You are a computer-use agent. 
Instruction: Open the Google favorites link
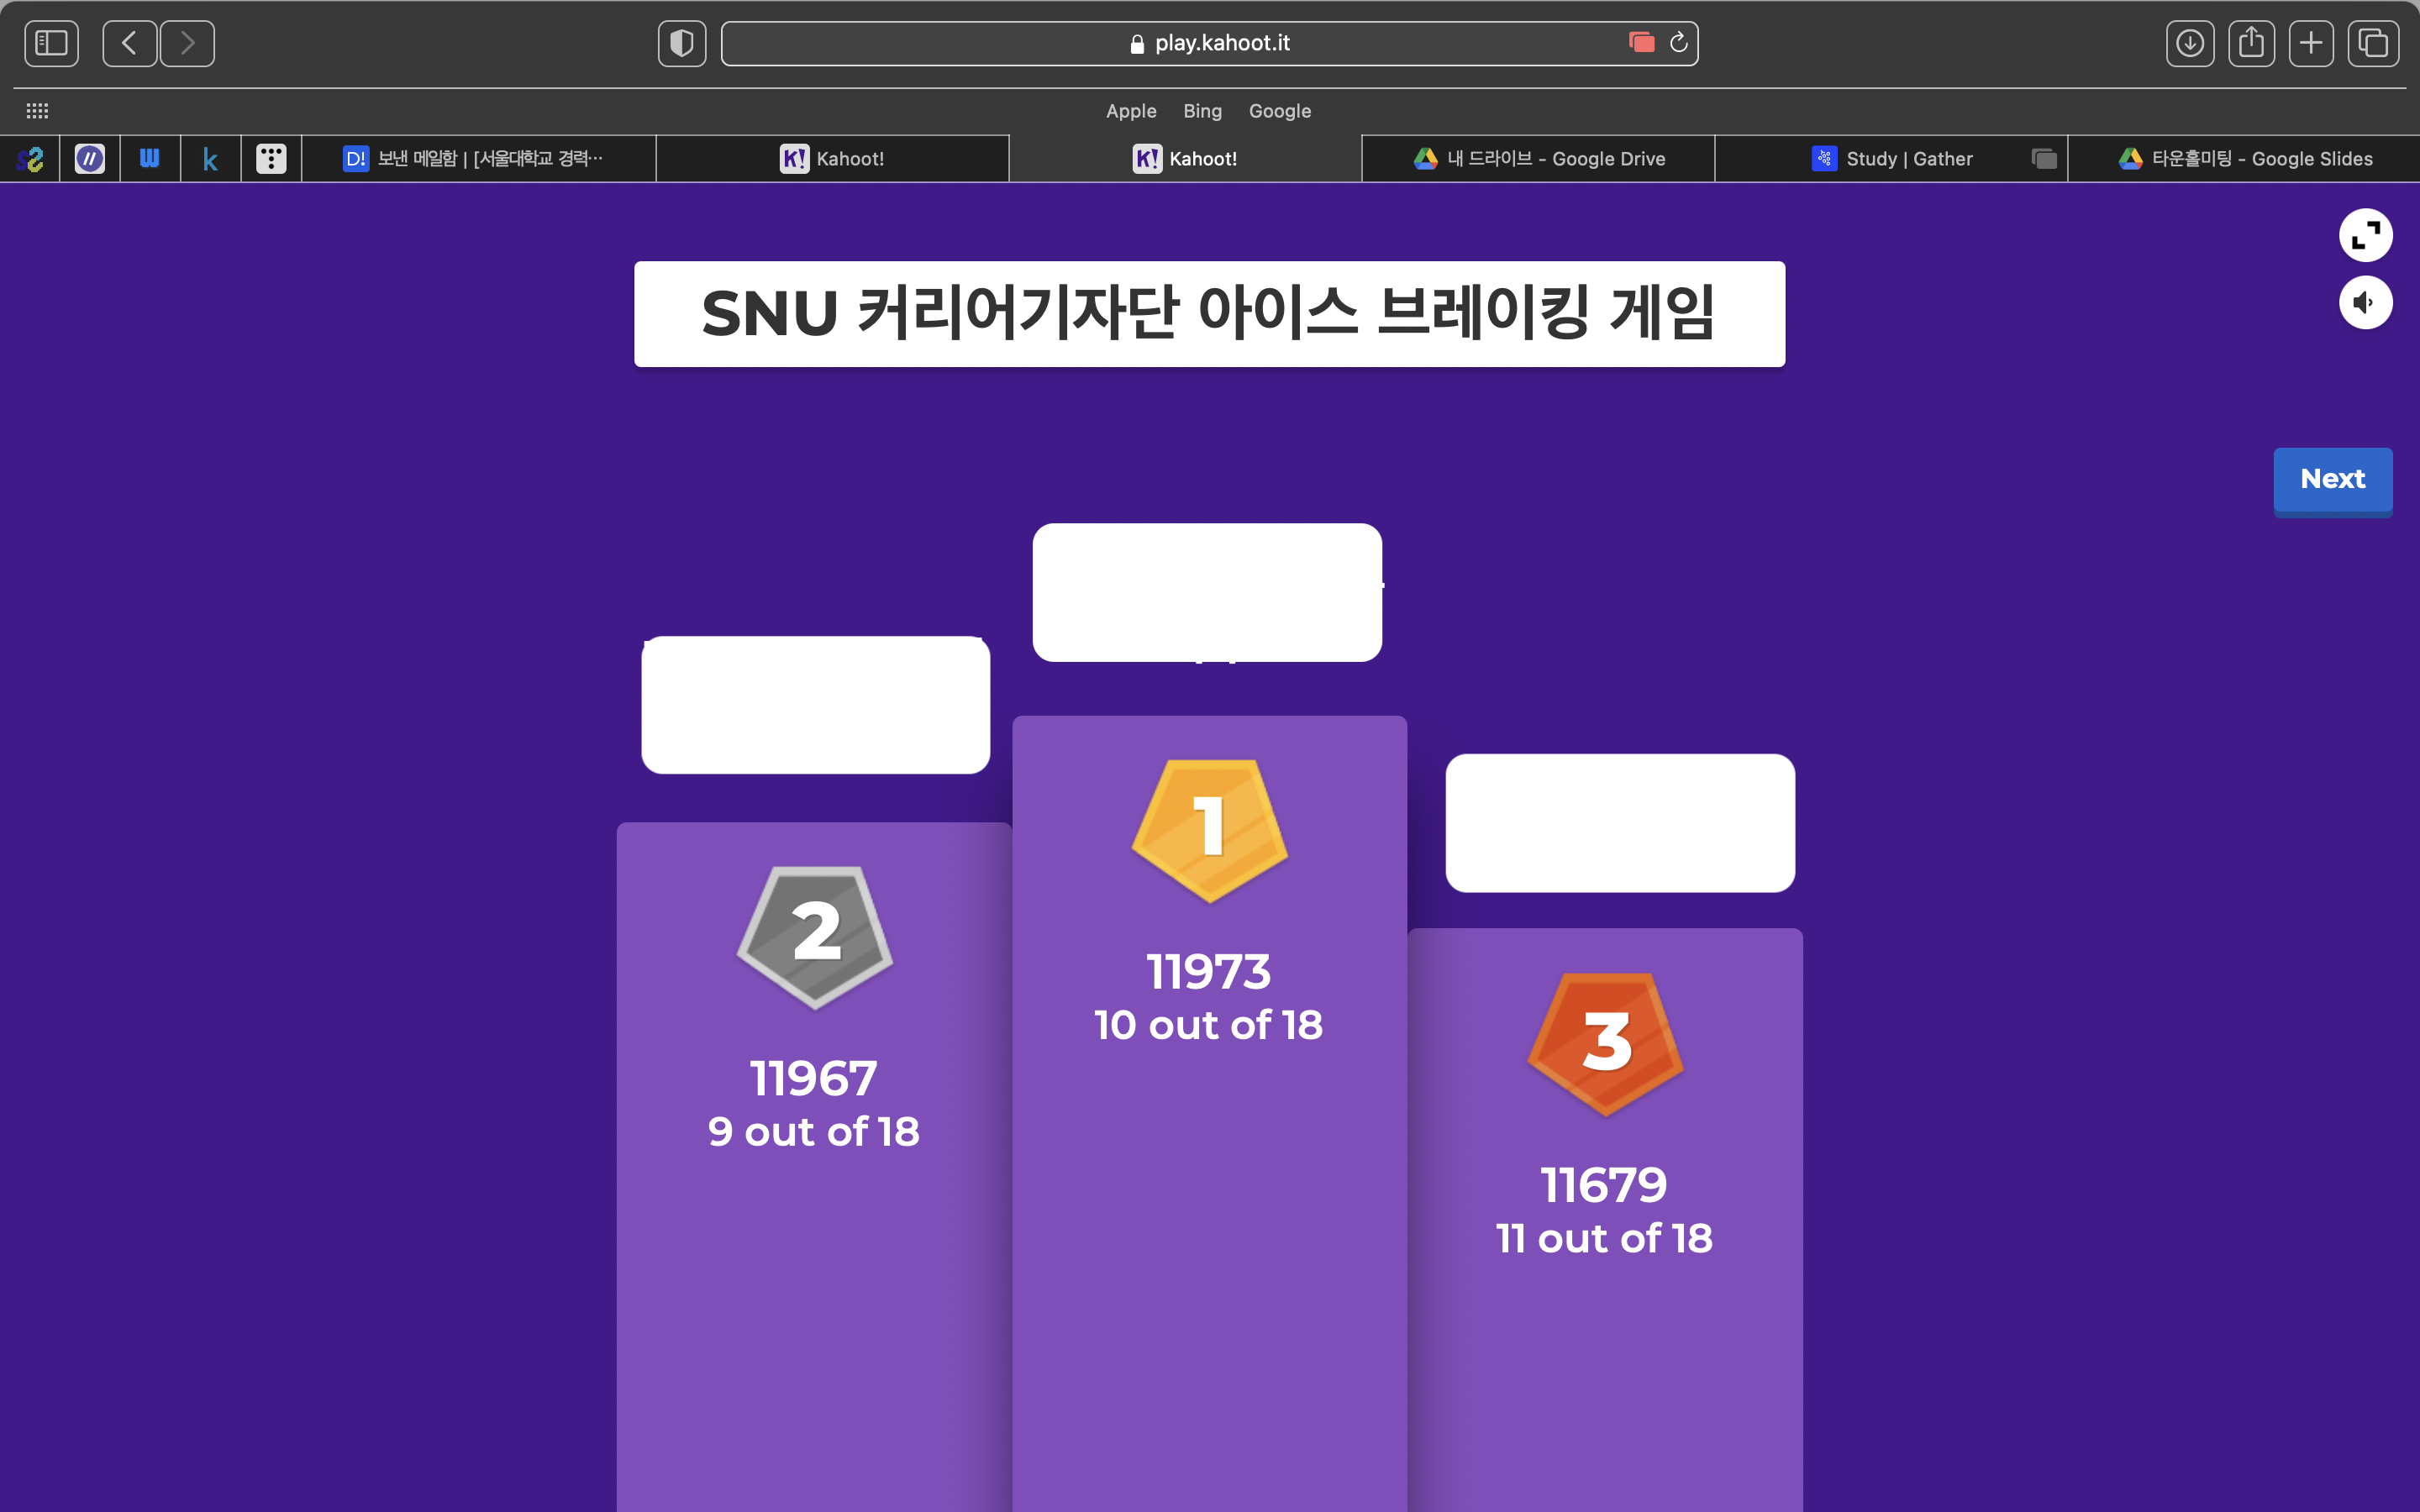[x=1279, y=111]
